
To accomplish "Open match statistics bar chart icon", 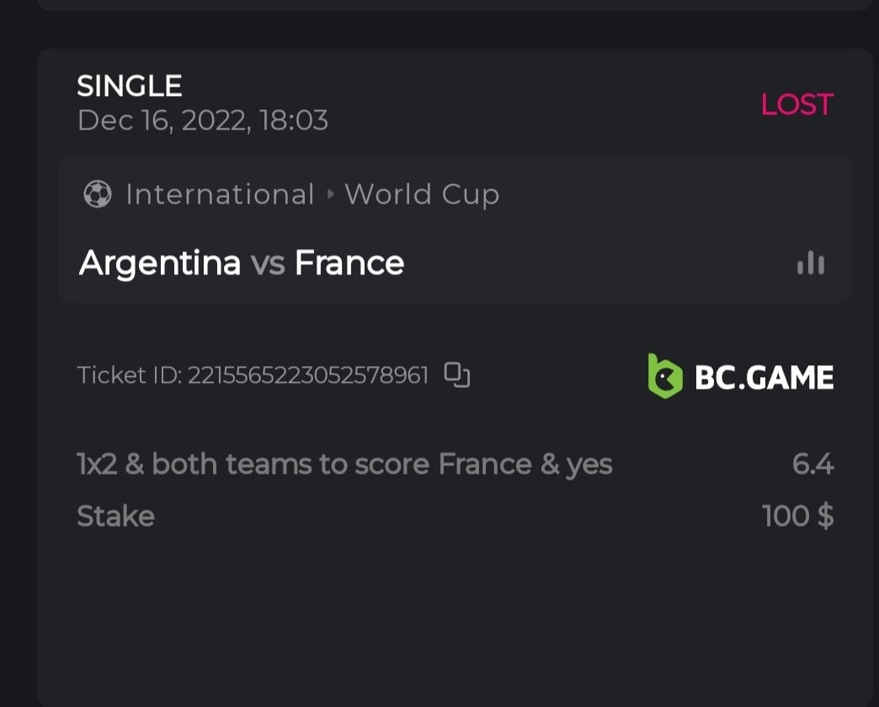I will click(x=811, y=263).
